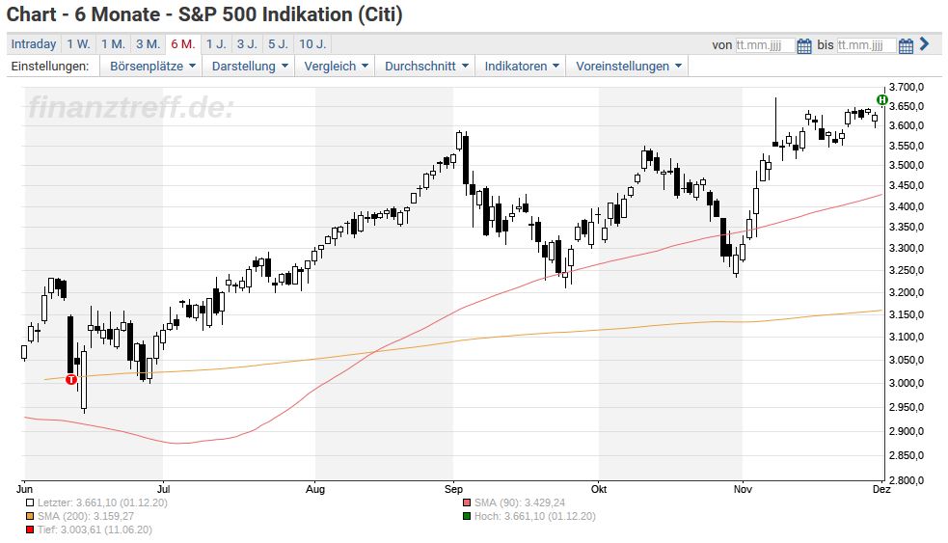Click the 'Nov' x-axis month label
948x543 pixels.
[743, 489]
